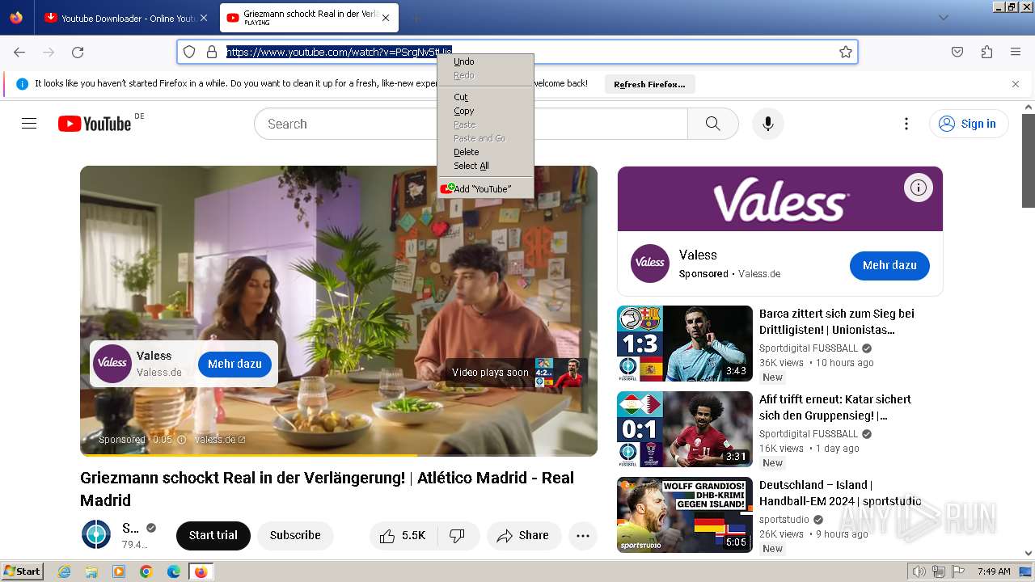This screenshot has width=1035, height=582.
Task: Click the tracking protection shield icon
Action: click(189, 52)
